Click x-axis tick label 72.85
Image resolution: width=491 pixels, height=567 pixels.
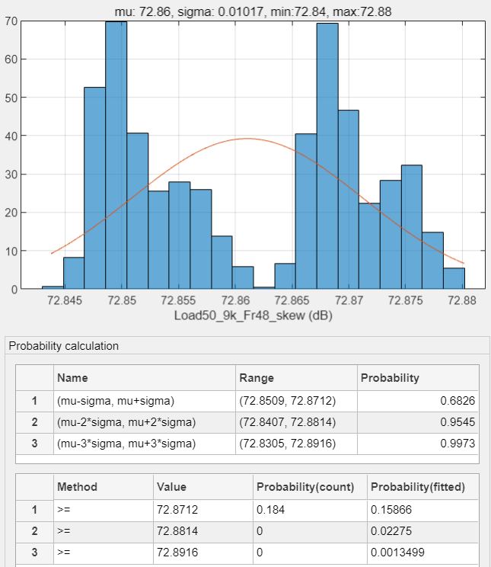[x=122, y=300]
